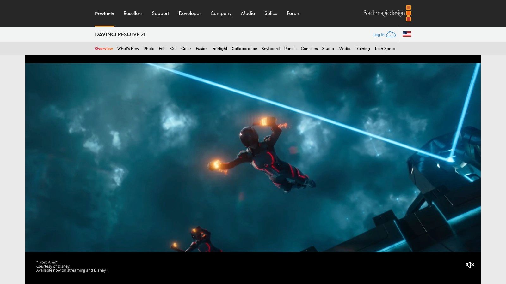Visit the Splice page
506x284 pixels.
271,13
